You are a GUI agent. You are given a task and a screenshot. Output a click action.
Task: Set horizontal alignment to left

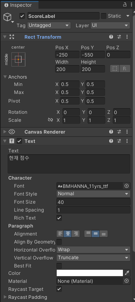click(x=60, y=234)
